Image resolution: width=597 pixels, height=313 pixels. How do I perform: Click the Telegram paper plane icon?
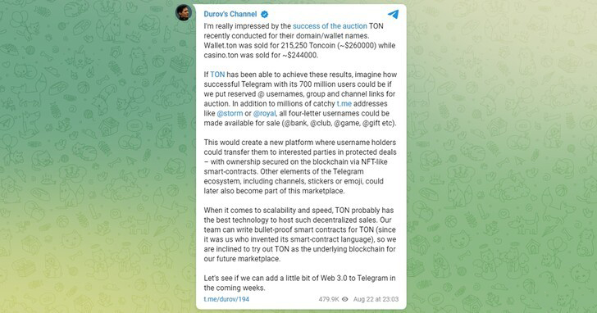coord(394,14)
